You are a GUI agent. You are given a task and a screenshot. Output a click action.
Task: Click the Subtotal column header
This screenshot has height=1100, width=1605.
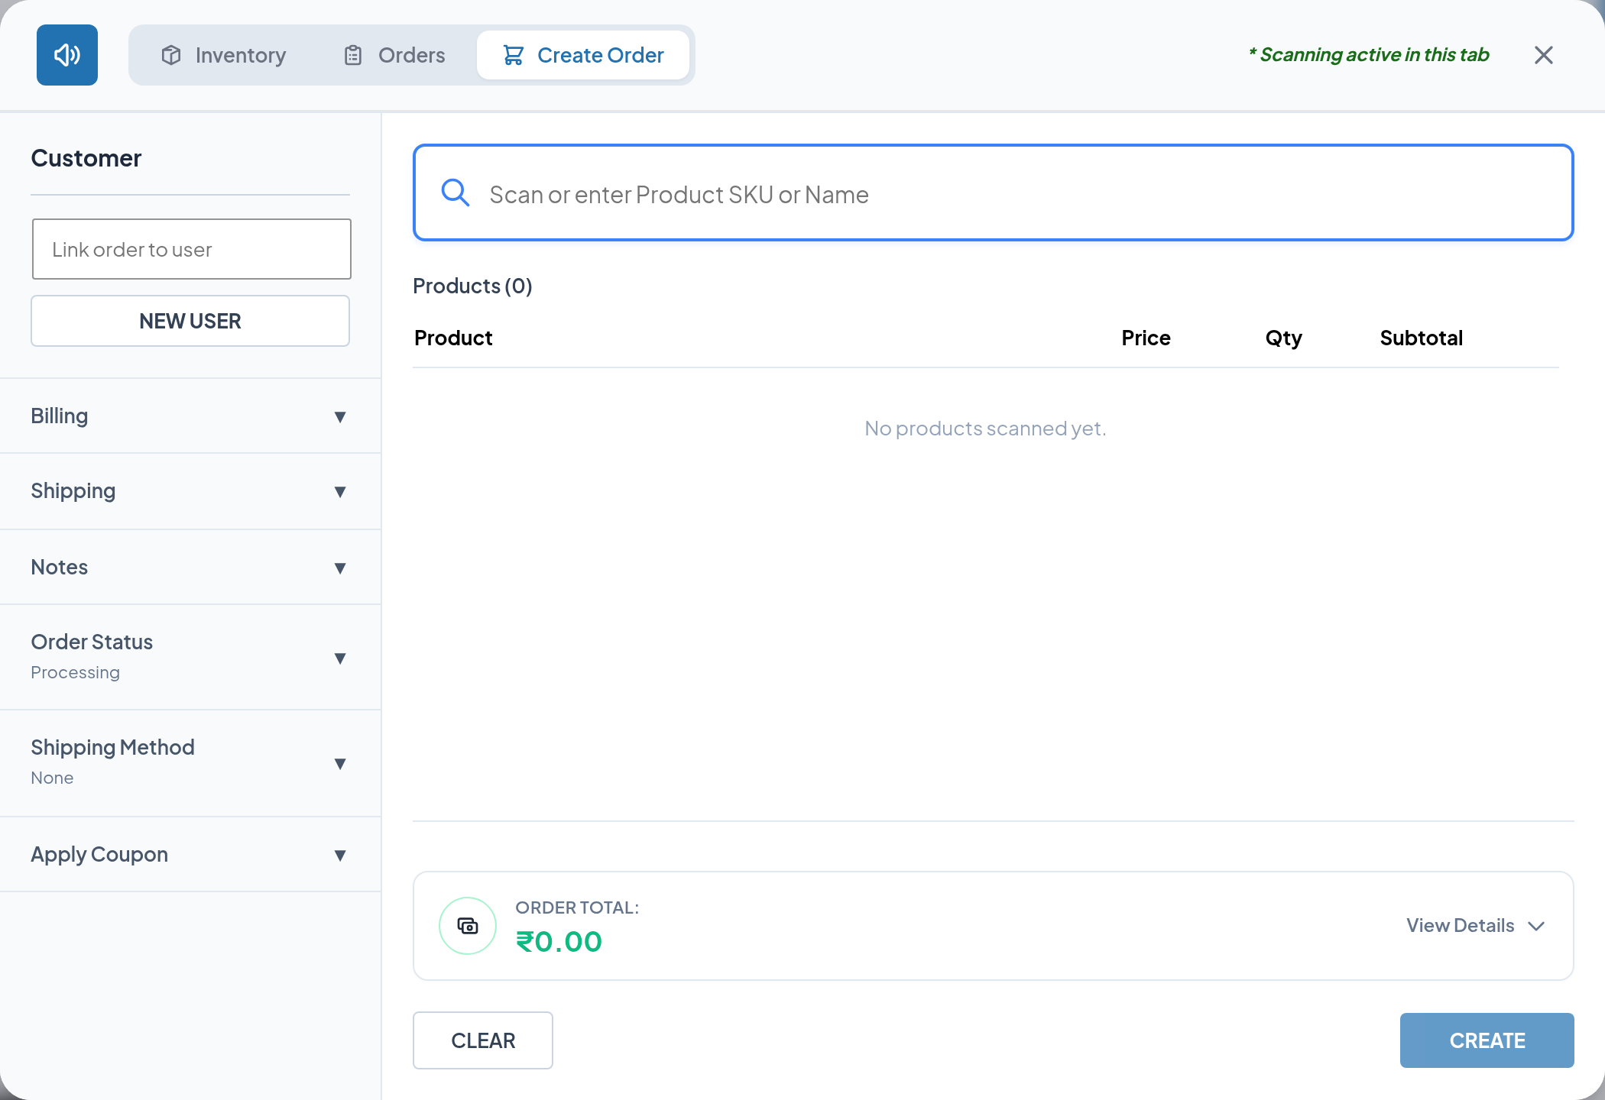click(x=1422, y=338)
